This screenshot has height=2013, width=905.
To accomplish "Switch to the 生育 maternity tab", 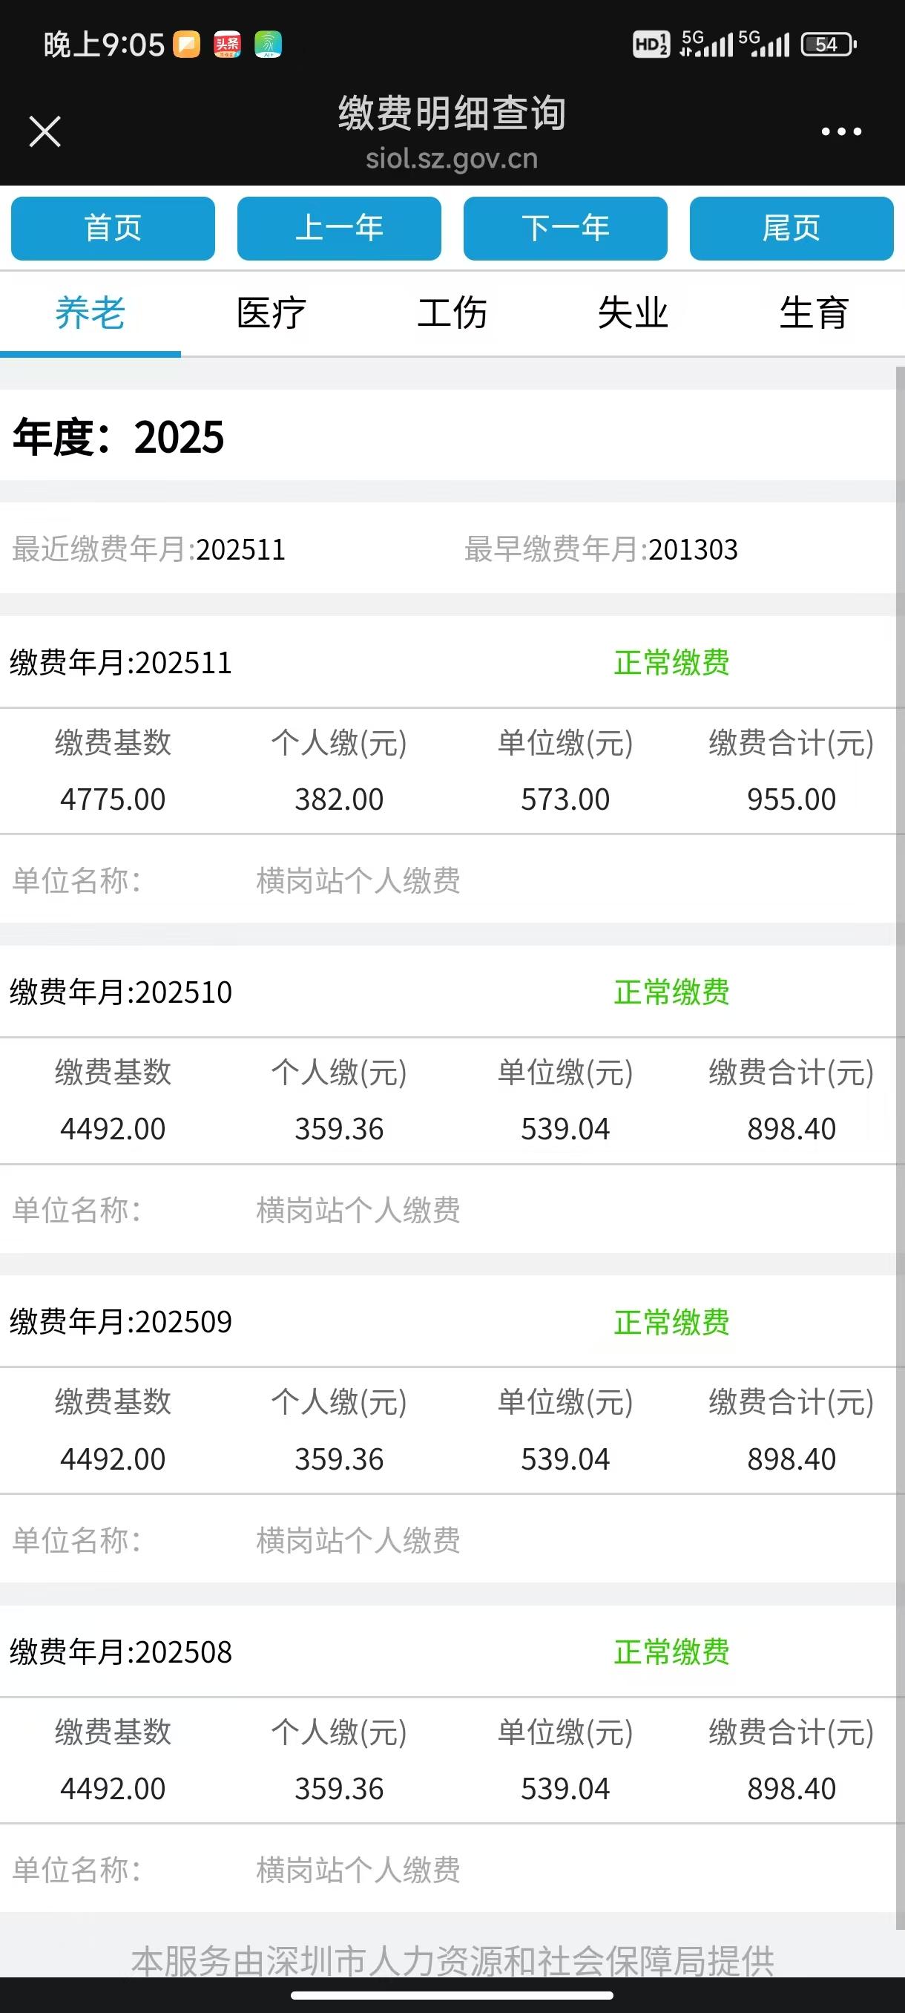I will coord(814,313).
